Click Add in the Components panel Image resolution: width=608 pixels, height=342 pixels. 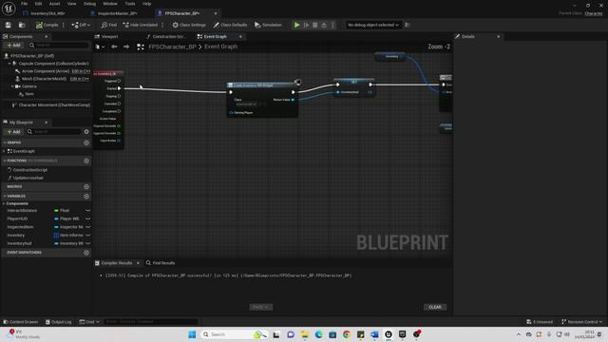tap(14, 46)
